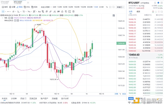Toggle the blue favorite star

158,3
